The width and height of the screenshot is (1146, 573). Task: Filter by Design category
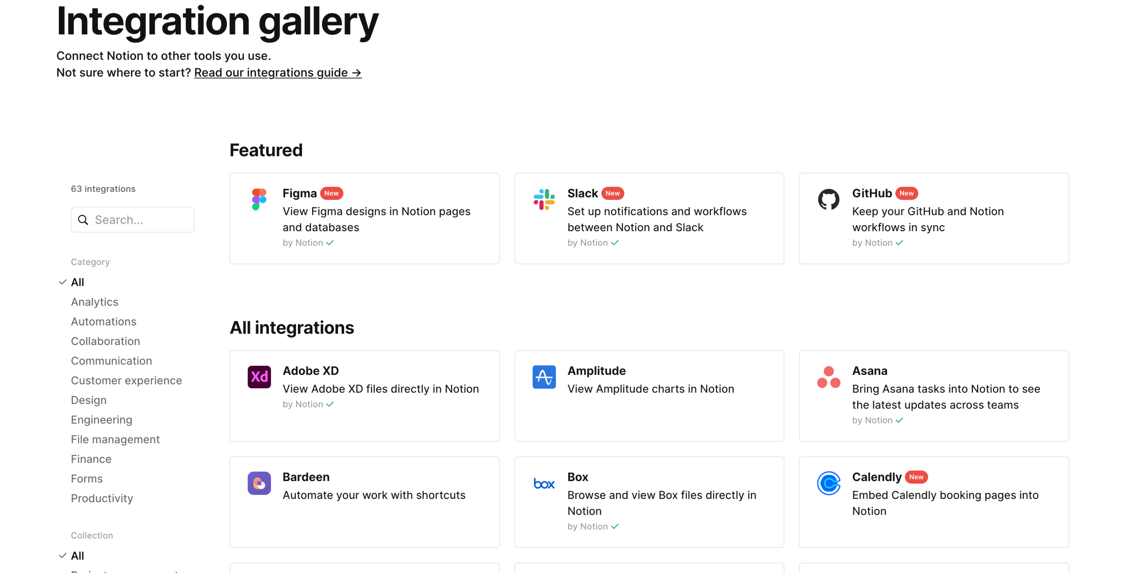pyautogui.click(x=88, y=400)
